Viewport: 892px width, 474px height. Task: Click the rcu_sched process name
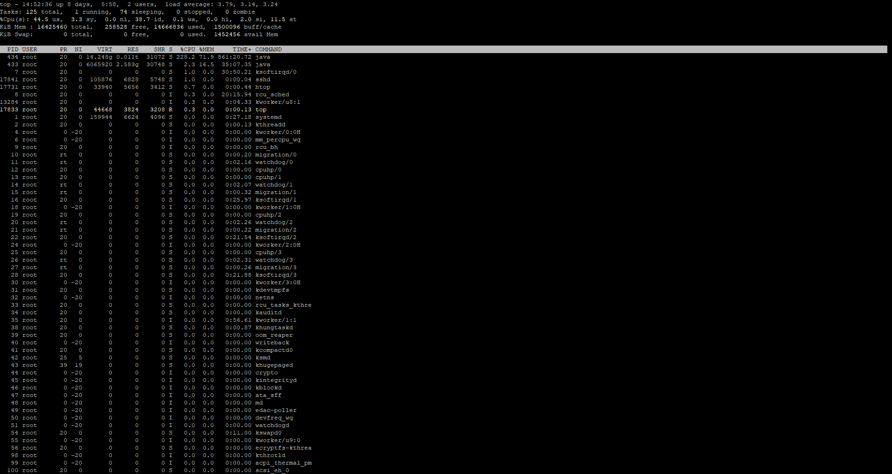coord(272,94)
